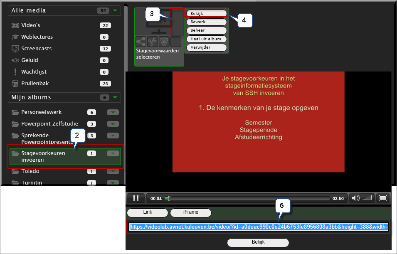Open the Powerpoint Zelfstudie album

(49, 124)
